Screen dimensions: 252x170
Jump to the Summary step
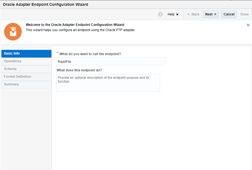26,84
